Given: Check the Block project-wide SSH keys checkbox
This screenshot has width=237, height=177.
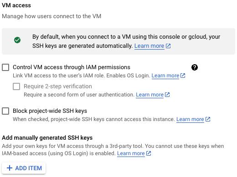Looking at the screenshot, I should (5, 111).
